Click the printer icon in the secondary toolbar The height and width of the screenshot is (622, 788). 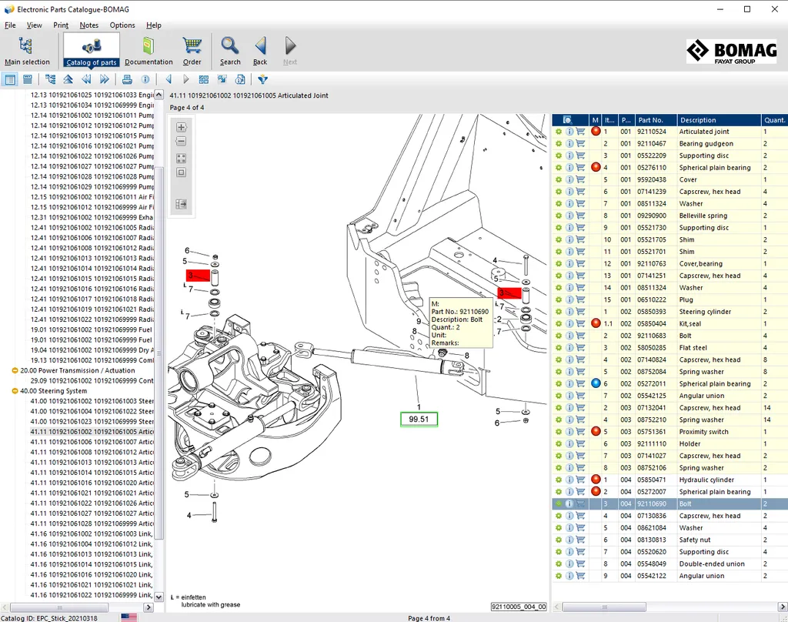pyautogui.click(x=127, y=79)
